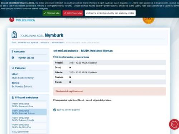
Task: Open Interní ambulance MUDr. Brunerová Eva
Action: (29, 105)
